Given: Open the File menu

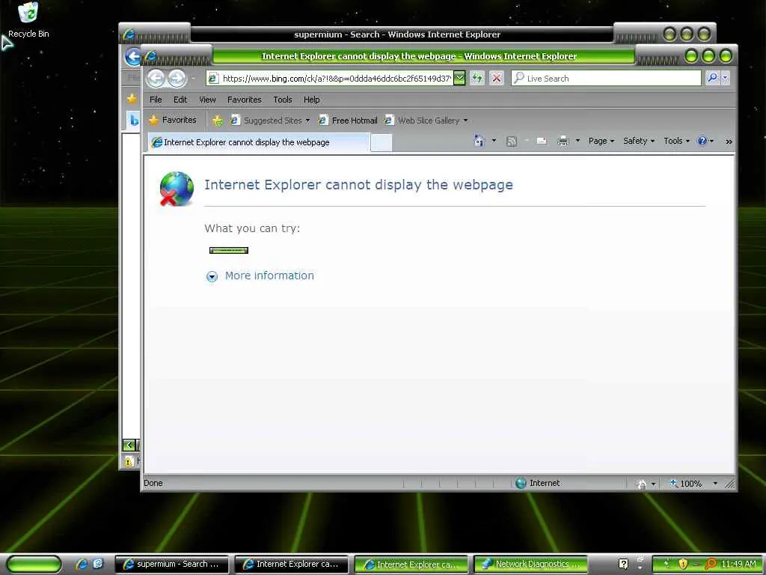Looking at the screenshot, I should point(156,100).
